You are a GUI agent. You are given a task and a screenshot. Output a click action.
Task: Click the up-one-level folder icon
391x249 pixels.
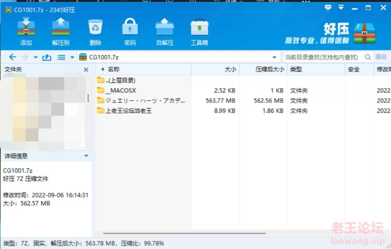tap(47, 57)
